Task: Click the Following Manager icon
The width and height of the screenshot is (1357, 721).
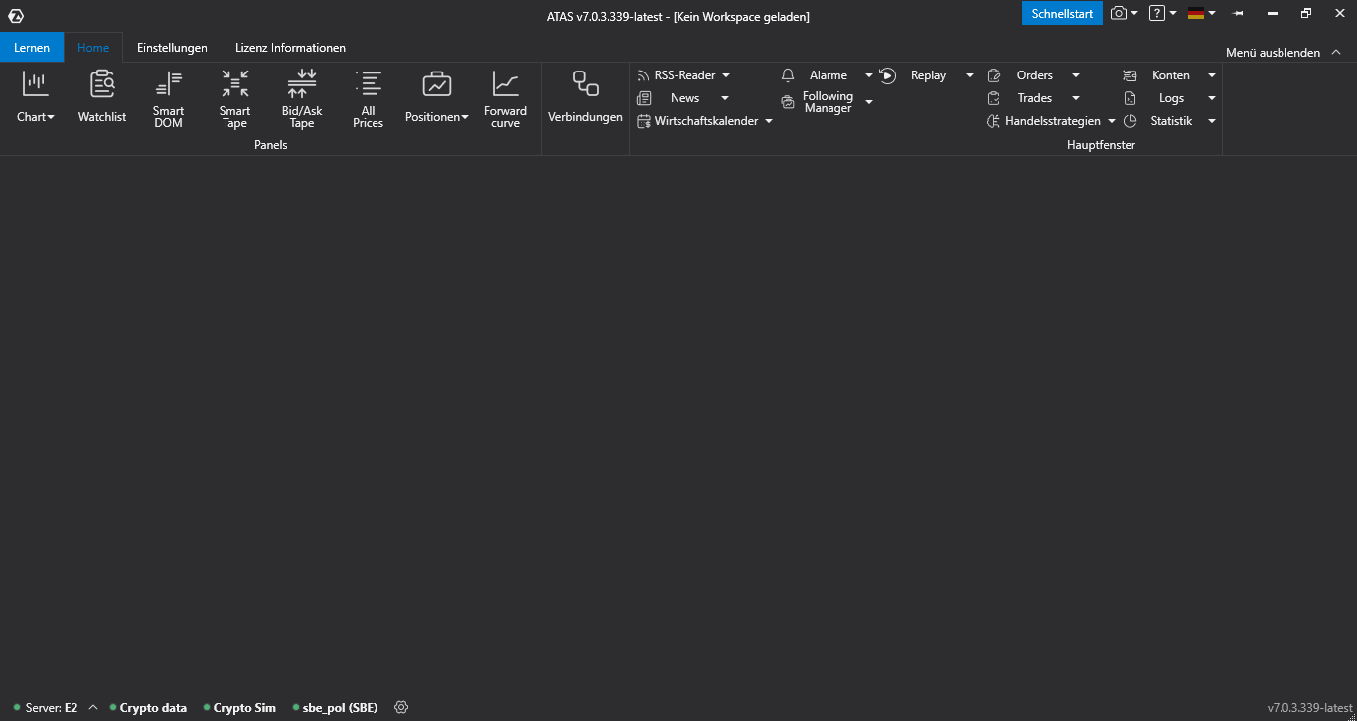Action: 788,102
